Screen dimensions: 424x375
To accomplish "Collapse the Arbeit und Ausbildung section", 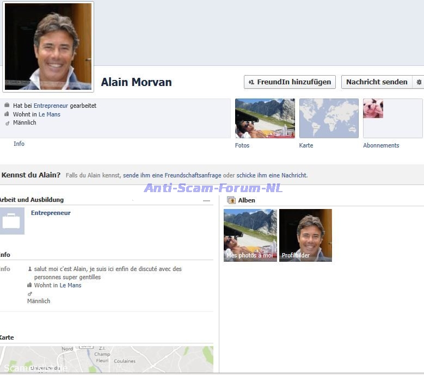I will click(206, 201).
